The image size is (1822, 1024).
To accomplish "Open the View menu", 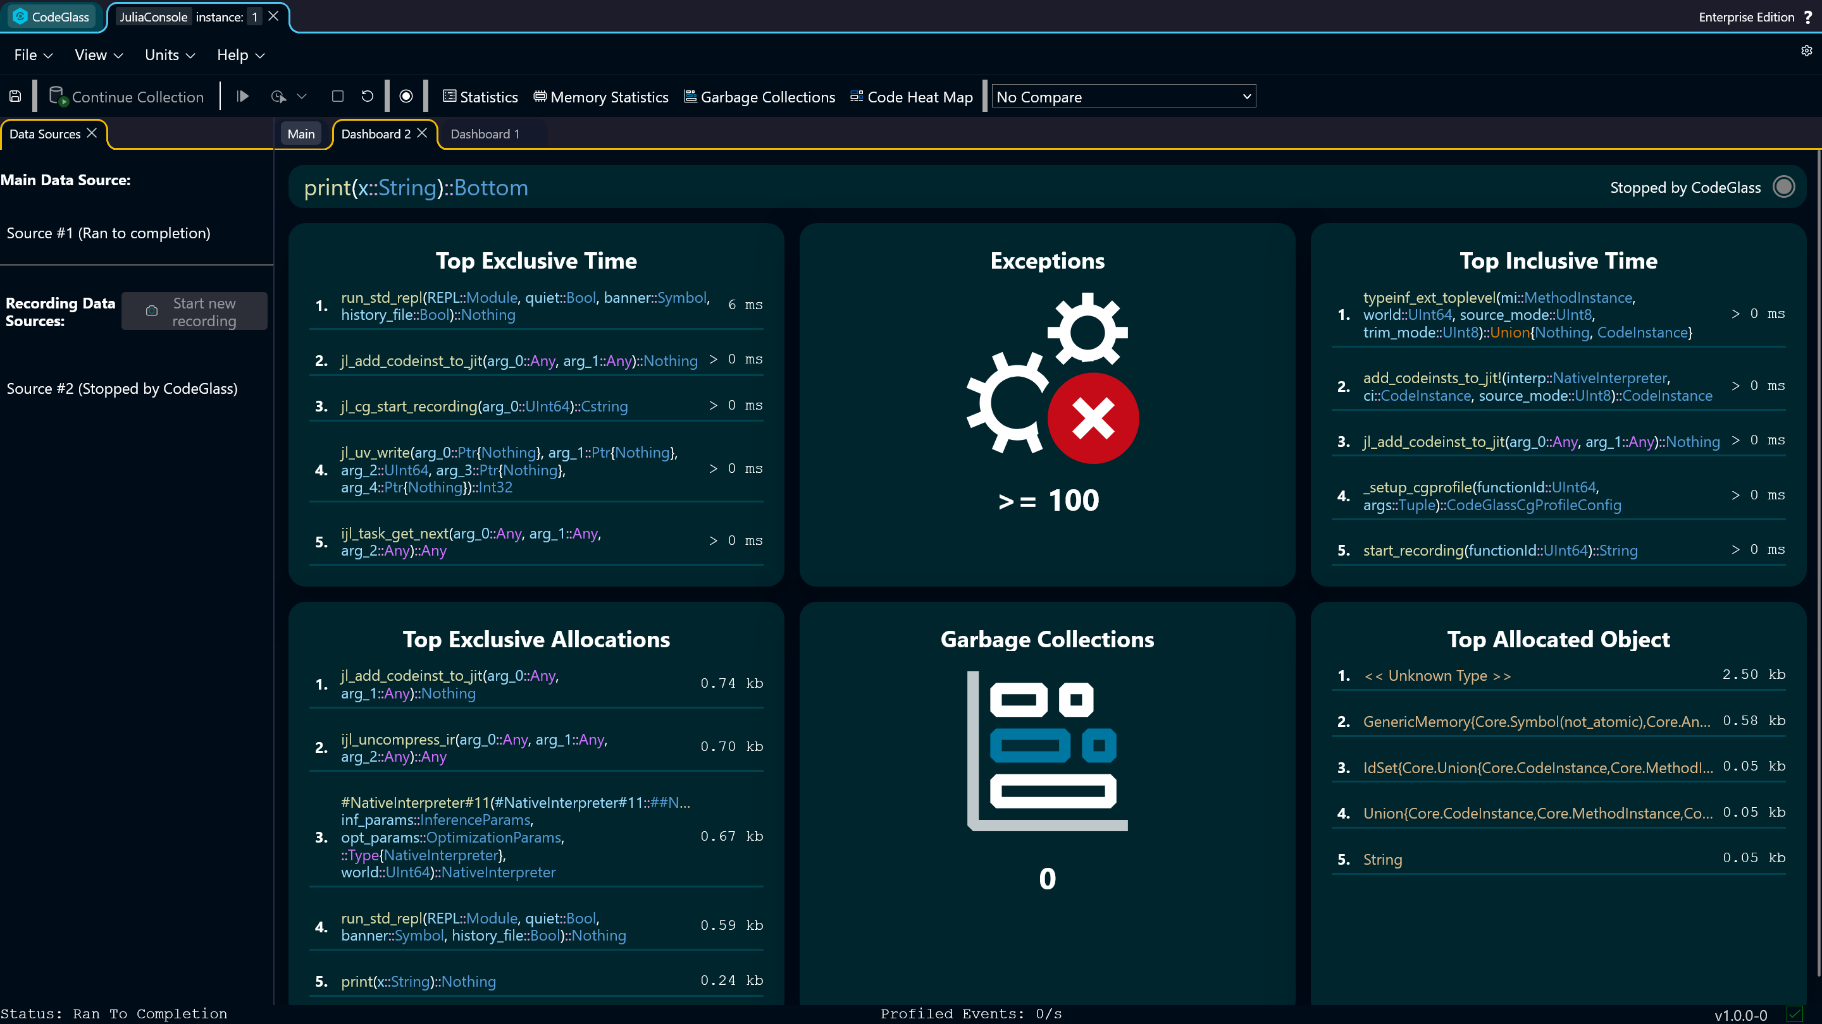I will [99, 55].
